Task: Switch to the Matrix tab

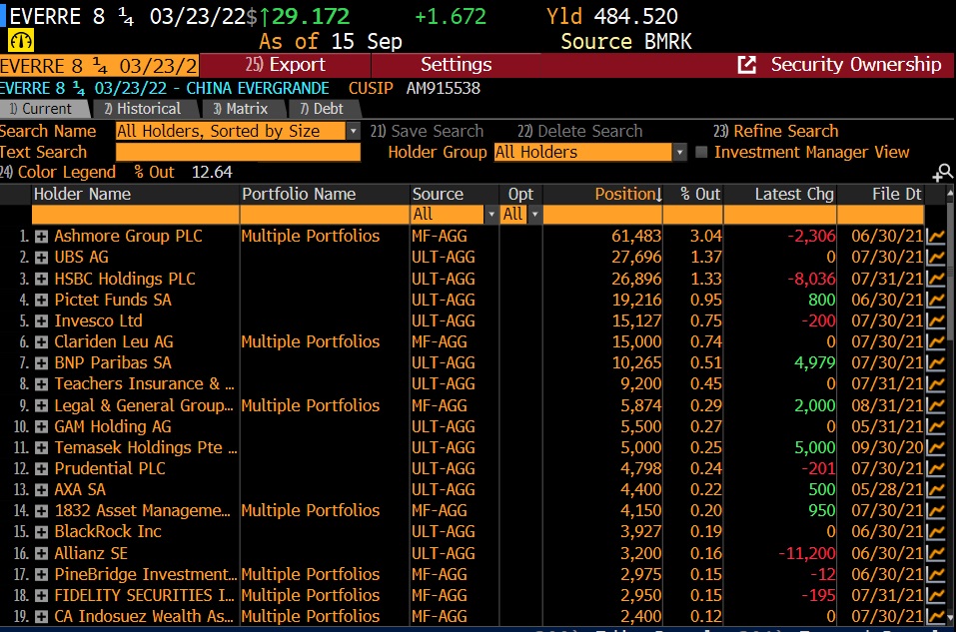Action: (240, 109)
